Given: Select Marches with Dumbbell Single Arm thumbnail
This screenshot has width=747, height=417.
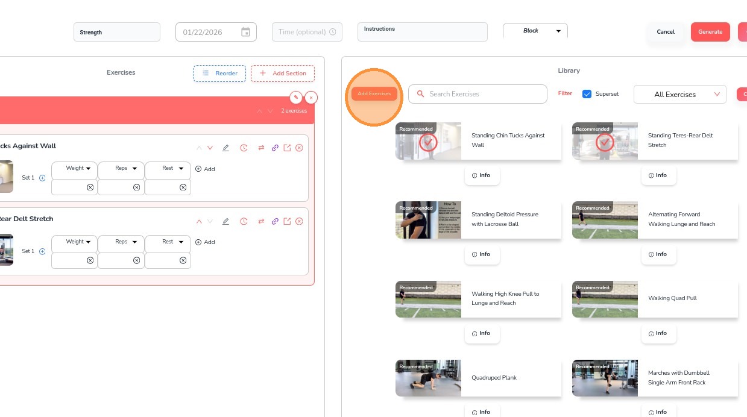Looking at the screenshot, I should point(605,378).
